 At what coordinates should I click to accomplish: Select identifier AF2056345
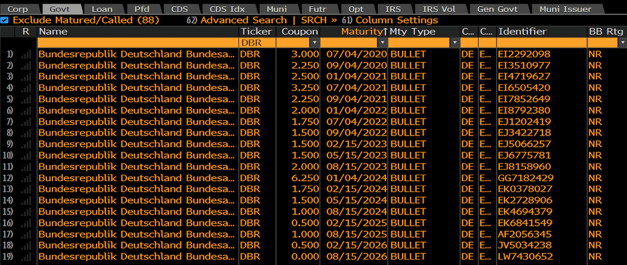(x=524, y=235)
